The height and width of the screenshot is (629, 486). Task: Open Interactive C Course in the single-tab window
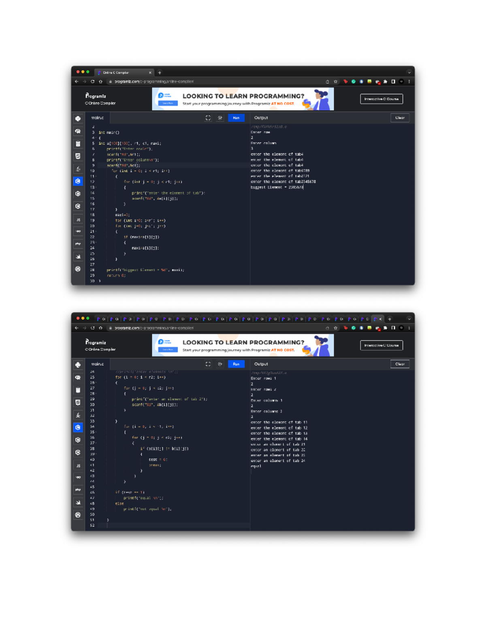click(x=382, y=99)
